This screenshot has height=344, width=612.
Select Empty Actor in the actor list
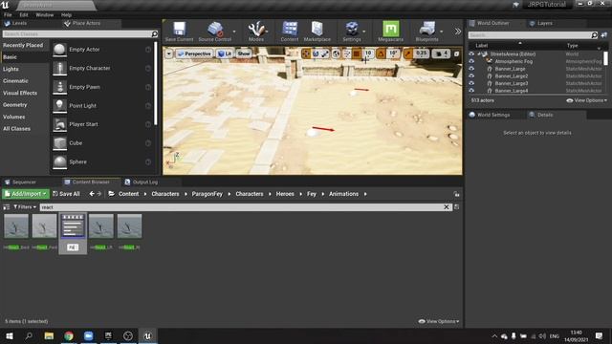[102, 50]
